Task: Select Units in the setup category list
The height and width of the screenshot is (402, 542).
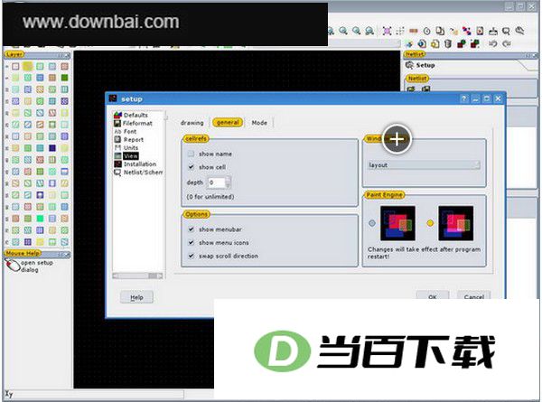Action: [126, 147]
